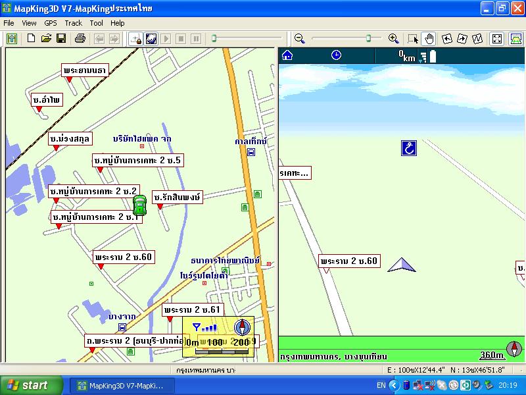Screen dimensions: 526x395
Task: Open the Track menu
Action: (73, 23)
